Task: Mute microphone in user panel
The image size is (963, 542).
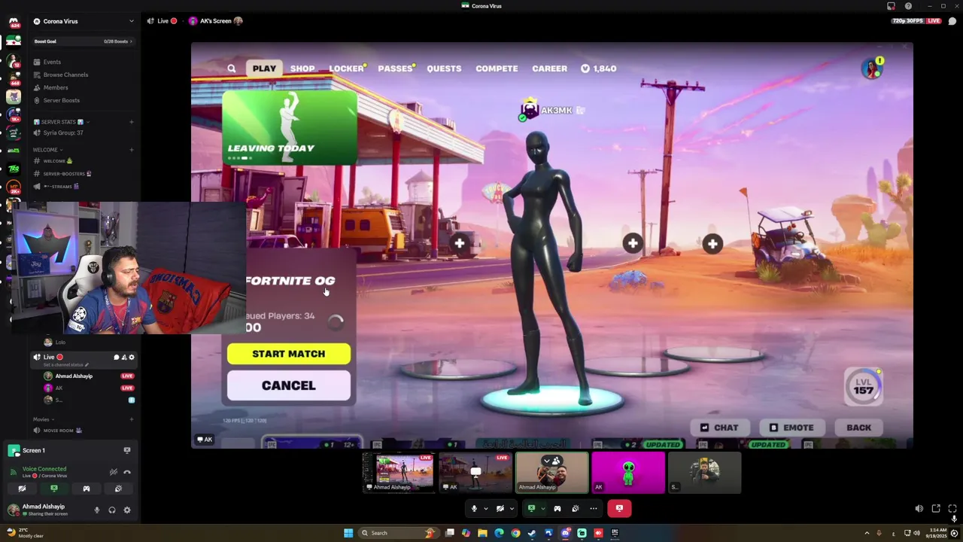Action: click(x=96, y=510)
